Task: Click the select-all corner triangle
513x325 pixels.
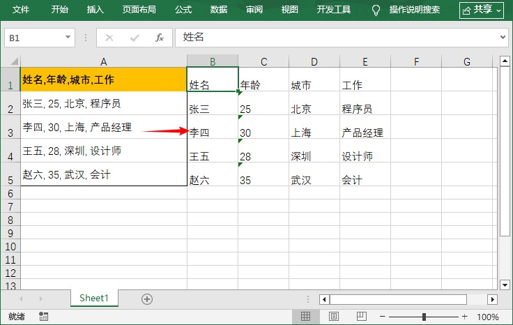Action: [x=14, y=61]
